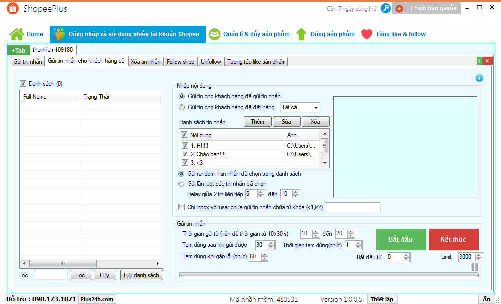This screenshot has height=304, width=501.
Task: Open Home via the green house icon
Action: [17, 34]
